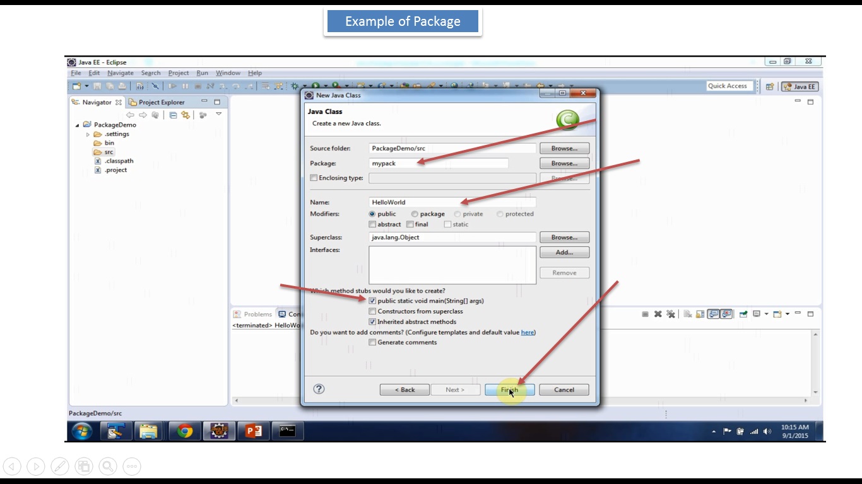This screenshot has width=862, height=484.
Task: Open Project menu
Action: pos(179,73)
